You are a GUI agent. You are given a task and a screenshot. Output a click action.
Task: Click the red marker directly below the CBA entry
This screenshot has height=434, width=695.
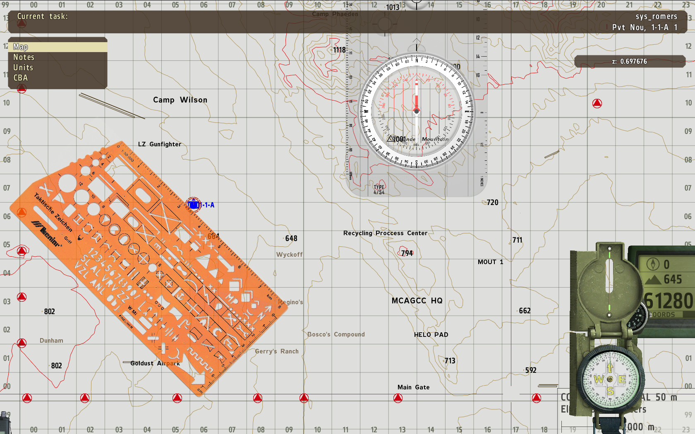[x=22, y=88]
